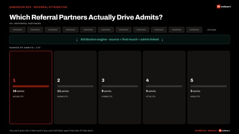Click the 'RANKED BY ADMITS + LTV' label
The height and width of the screenshot is (134, 239).
pyautogui.click(x=25, y=48)
